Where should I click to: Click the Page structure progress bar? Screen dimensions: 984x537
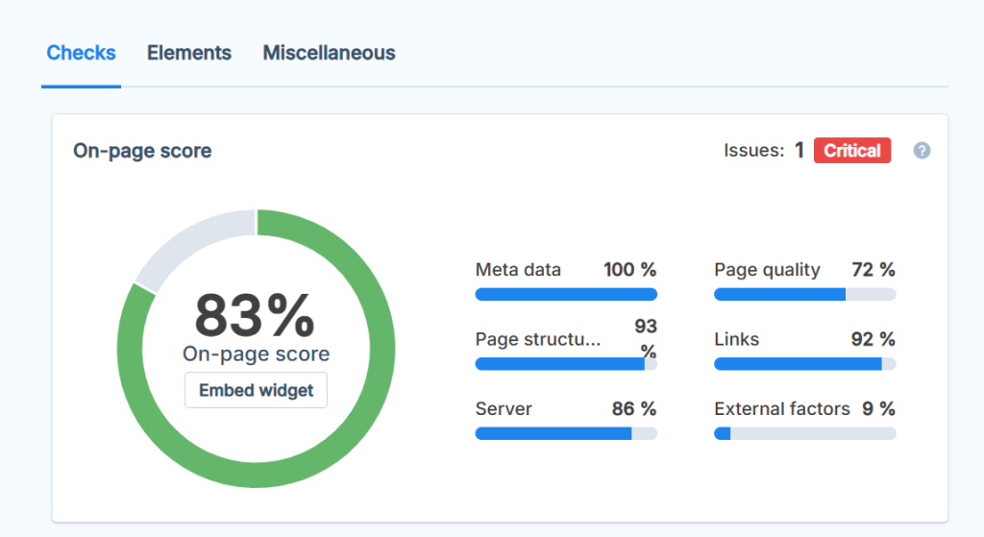pos(566,364)
